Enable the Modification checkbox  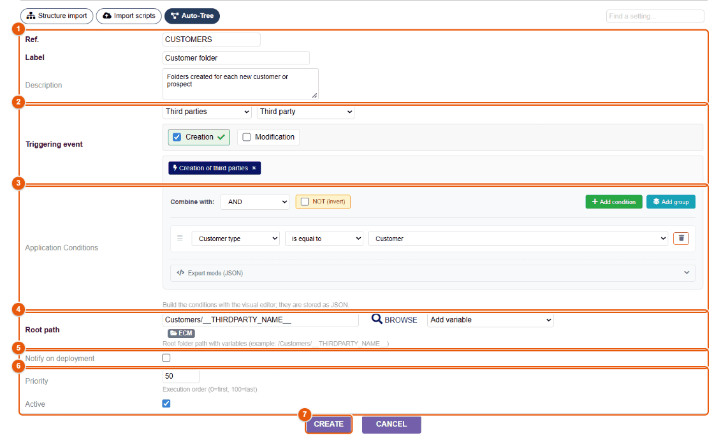[x=246, y=137]
